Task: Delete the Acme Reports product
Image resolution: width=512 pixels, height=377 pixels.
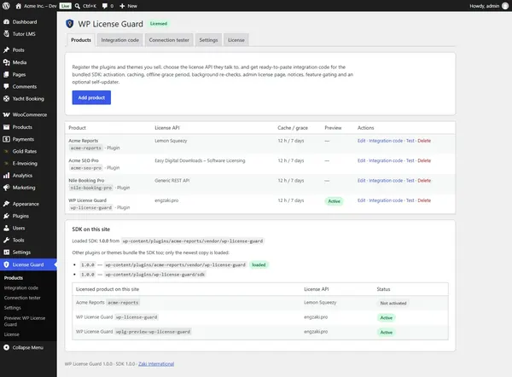Action: click(424, 141)
